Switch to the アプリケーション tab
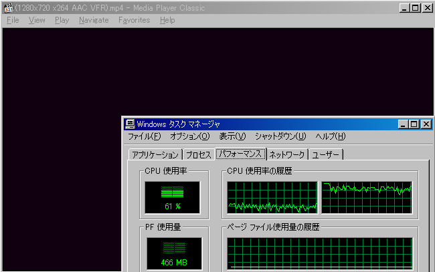This screenshot has height=272, width=435. [155, 154]
